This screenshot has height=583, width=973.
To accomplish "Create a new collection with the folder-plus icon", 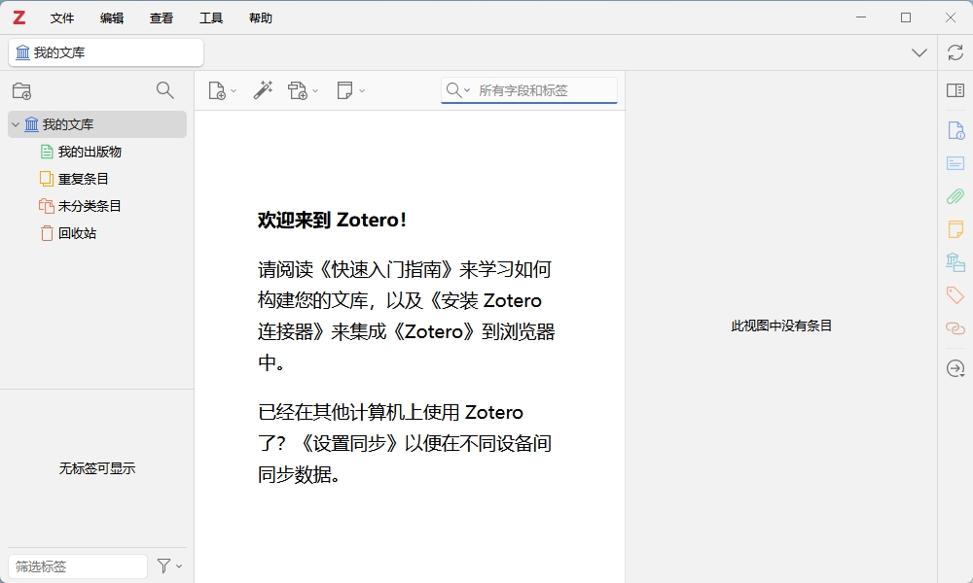I will click(21, 89).
